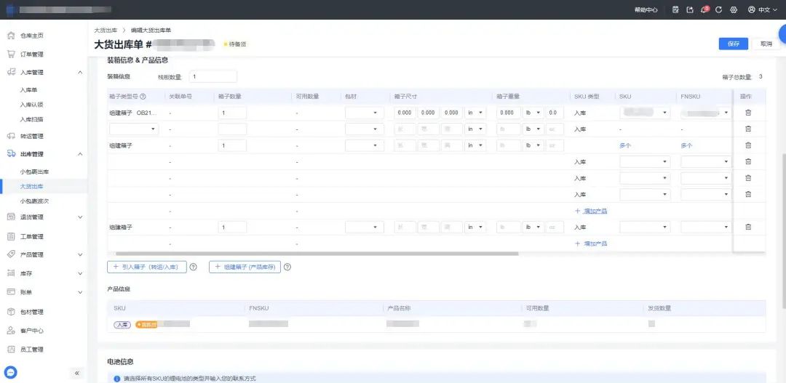Screen dimensions: 786x383
Task: Click trash icon in the 多个 row
Action: click(748, 145)
